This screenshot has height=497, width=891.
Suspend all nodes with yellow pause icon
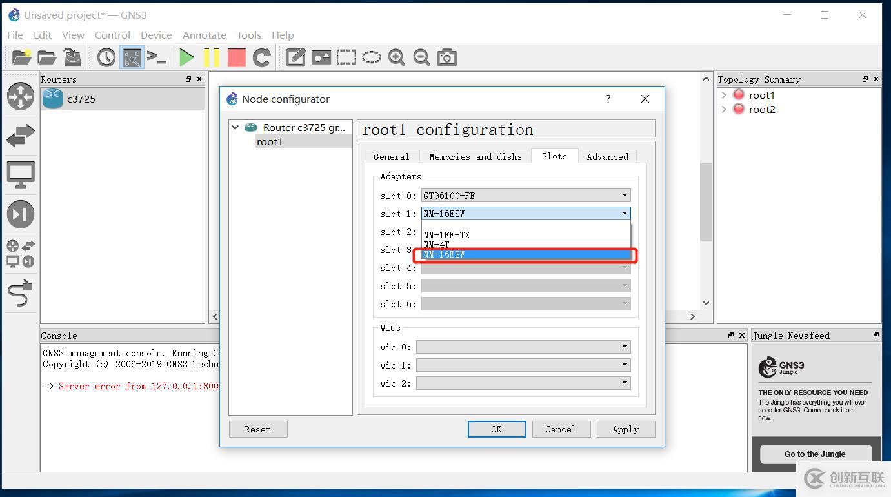(211, 57)
